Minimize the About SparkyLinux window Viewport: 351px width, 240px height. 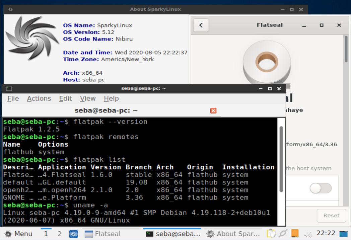(x=282, y=9)
